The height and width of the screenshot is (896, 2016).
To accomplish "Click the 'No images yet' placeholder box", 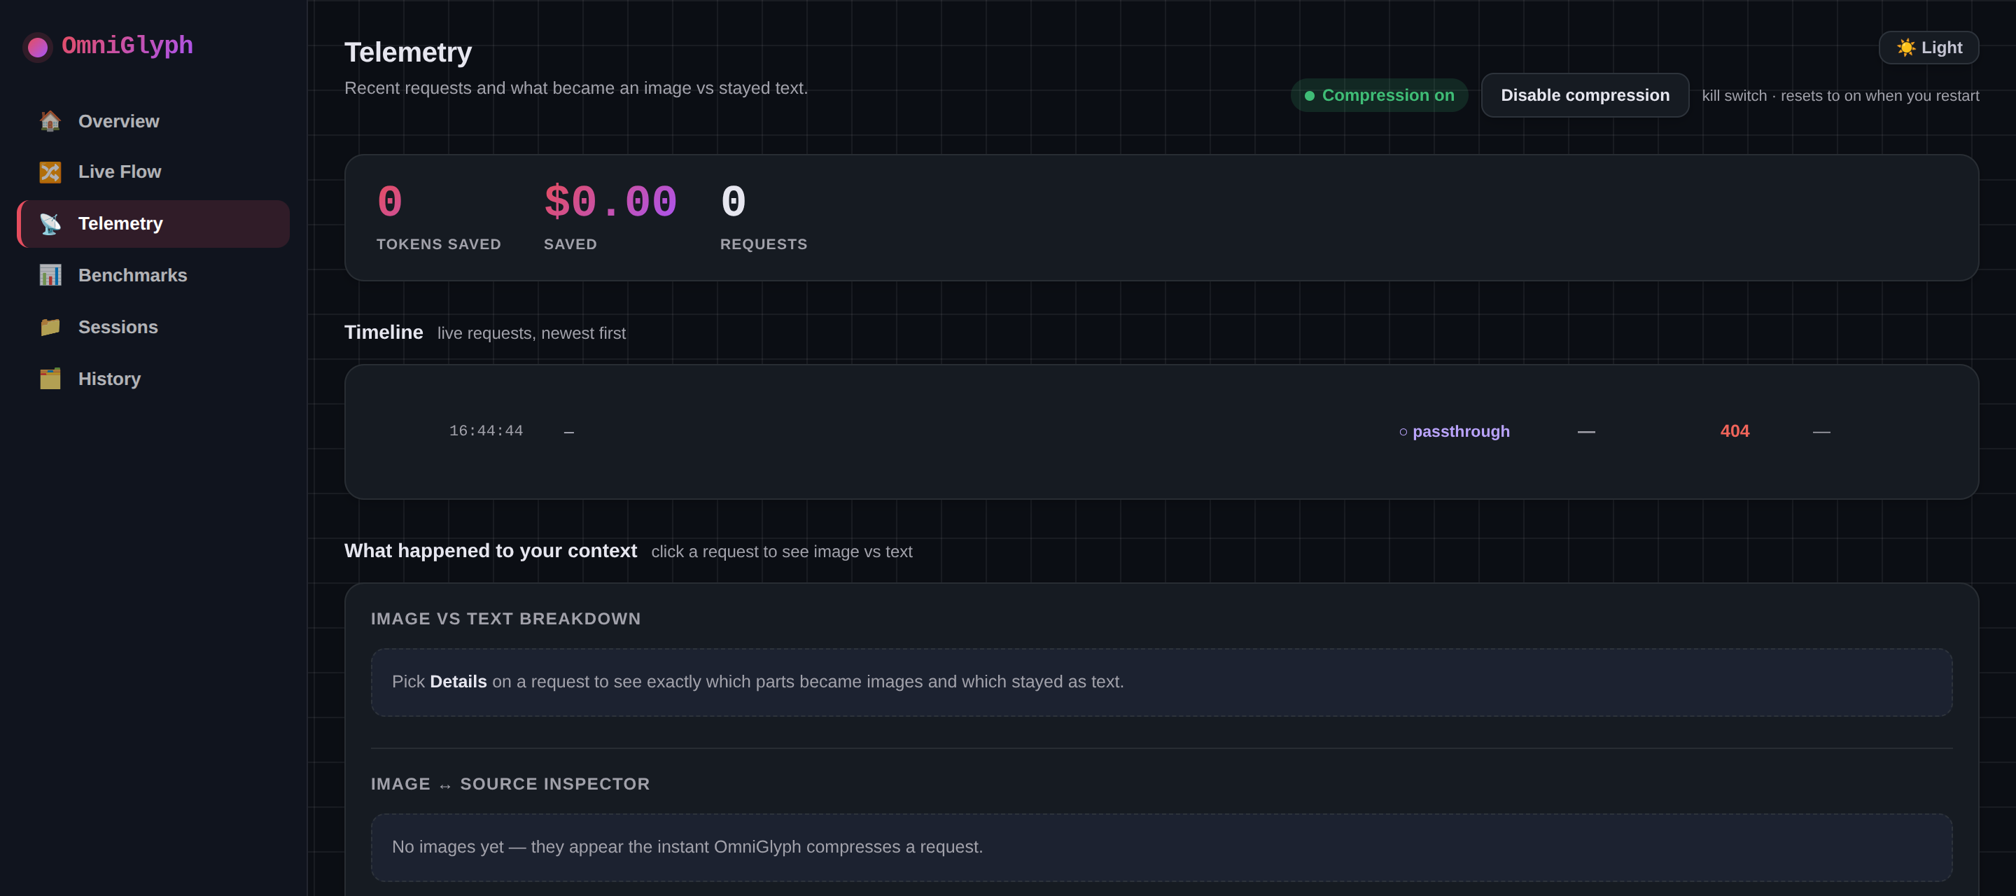I will pyautogui.click(x=1161, y=848).
